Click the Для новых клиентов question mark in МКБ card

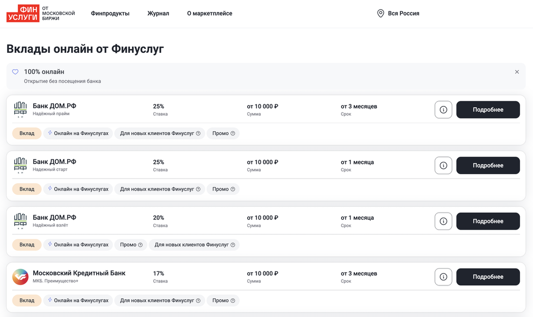coord(198,301)
